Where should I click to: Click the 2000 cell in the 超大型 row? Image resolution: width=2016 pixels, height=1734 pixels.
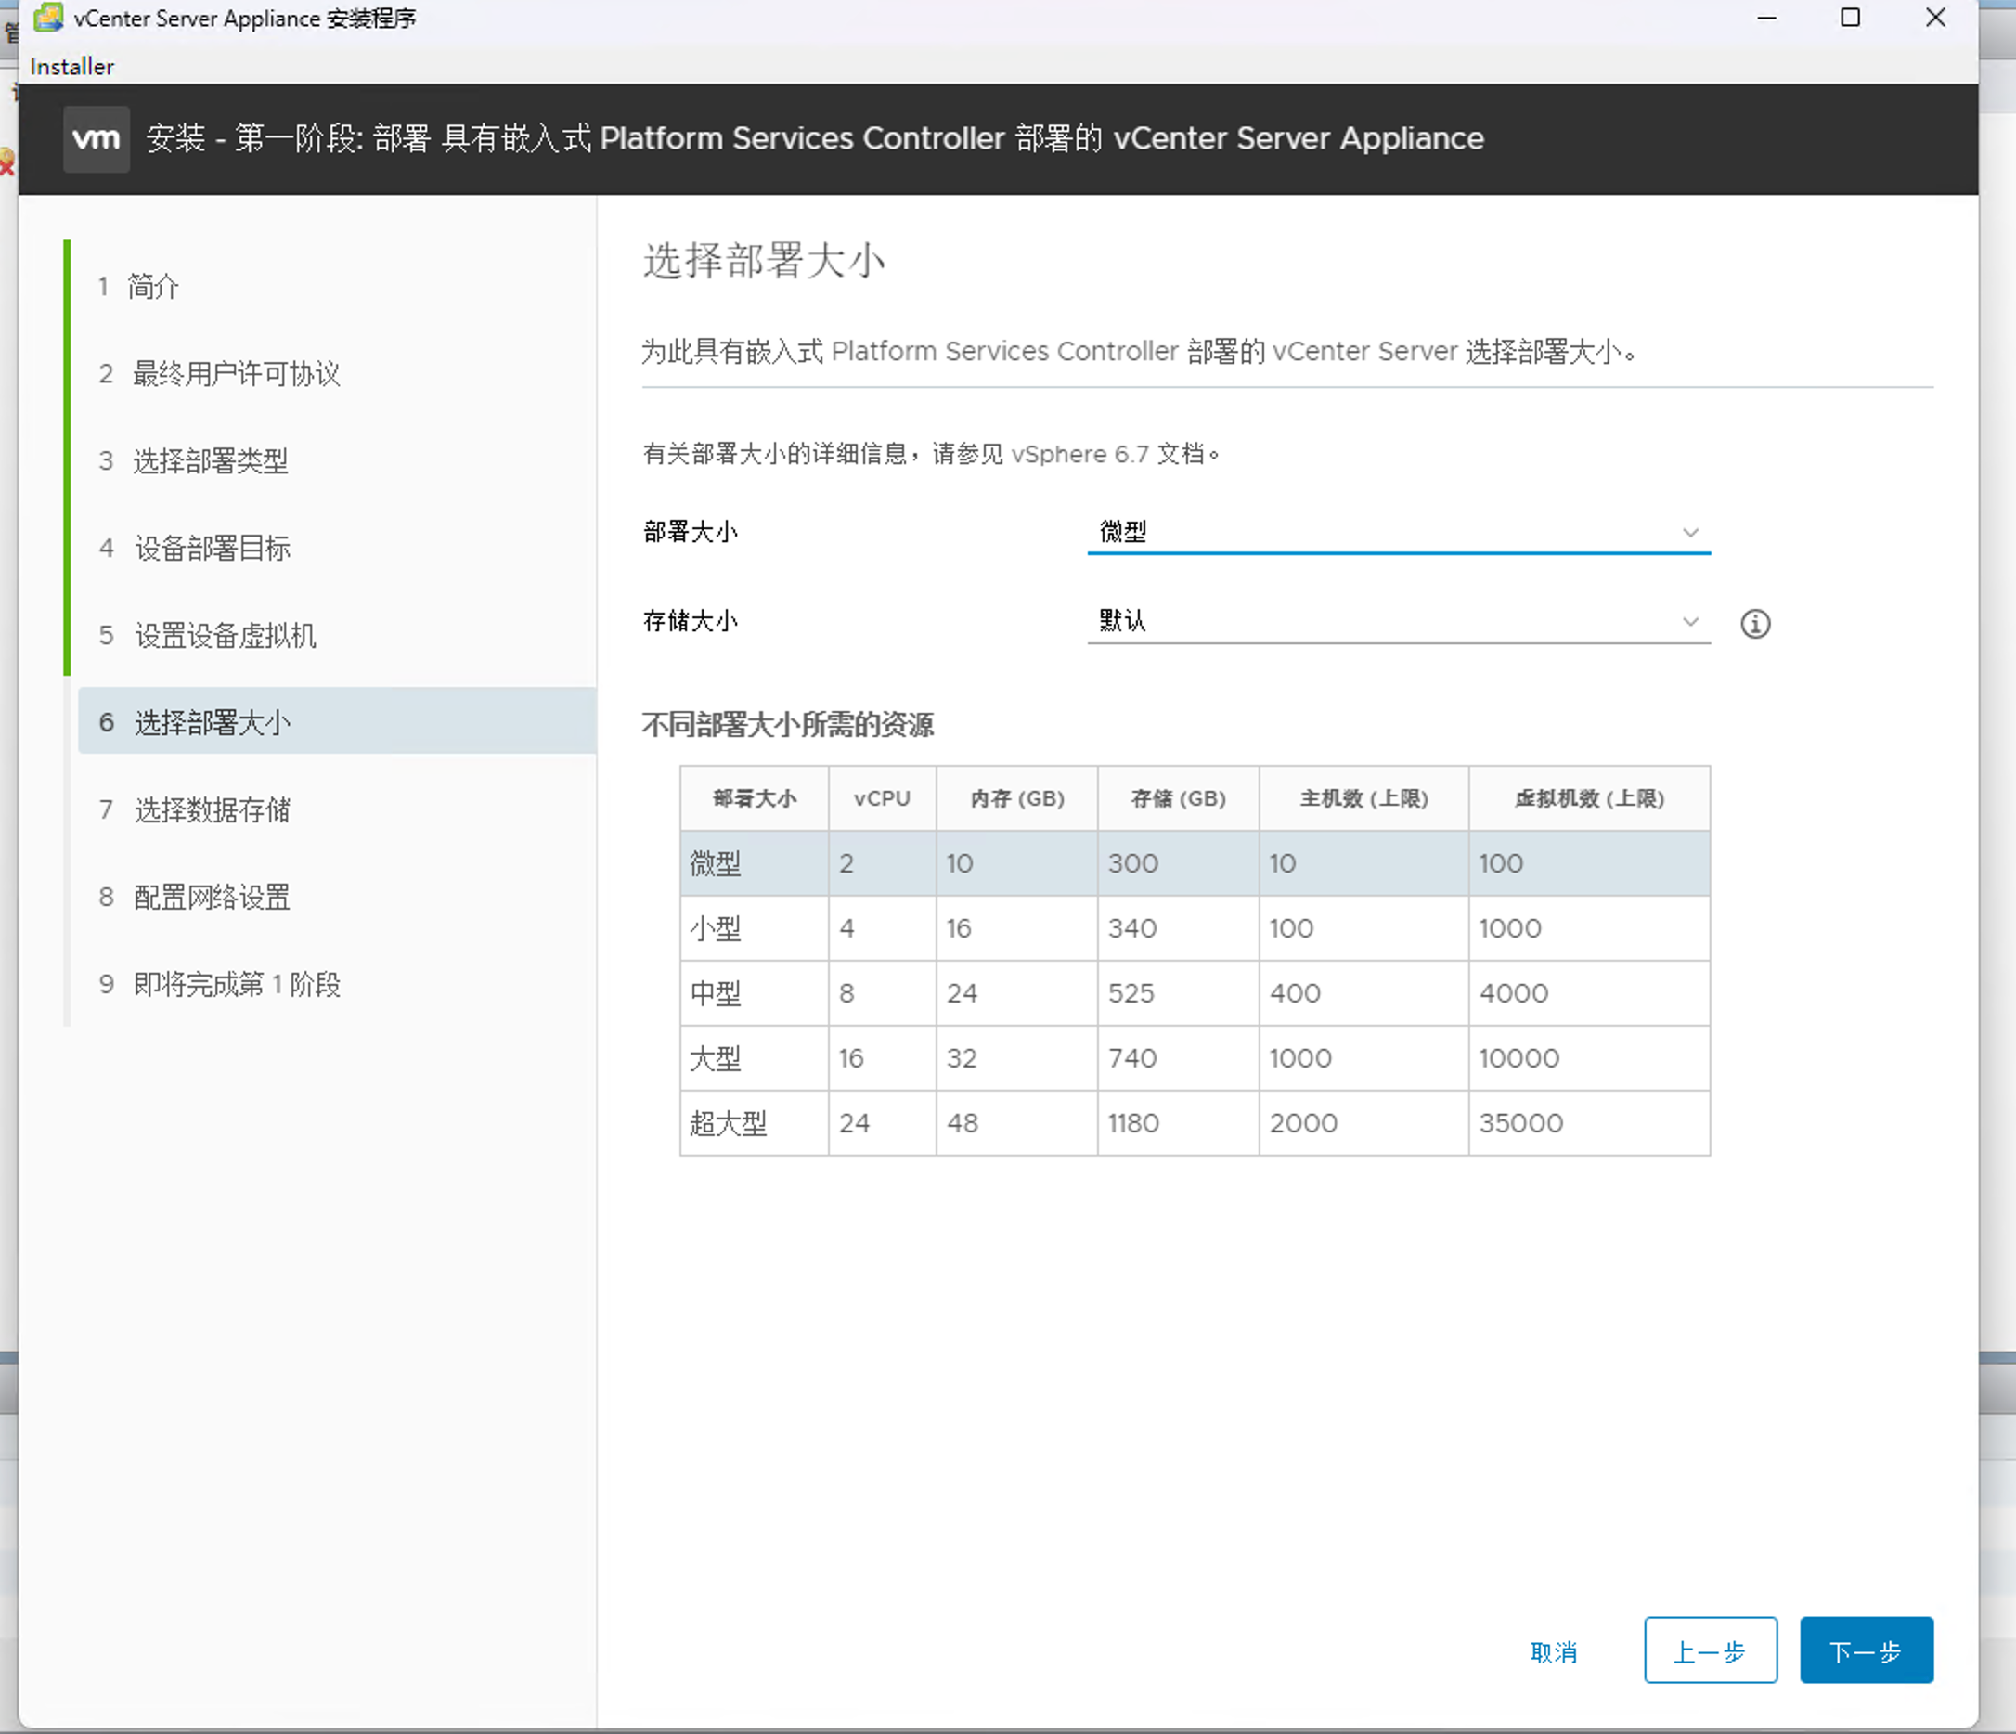1364,1123
